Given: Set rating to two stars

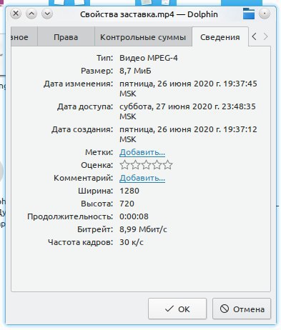Looking at the screenshot, I should pyautogui.click(x=135, y=165).
